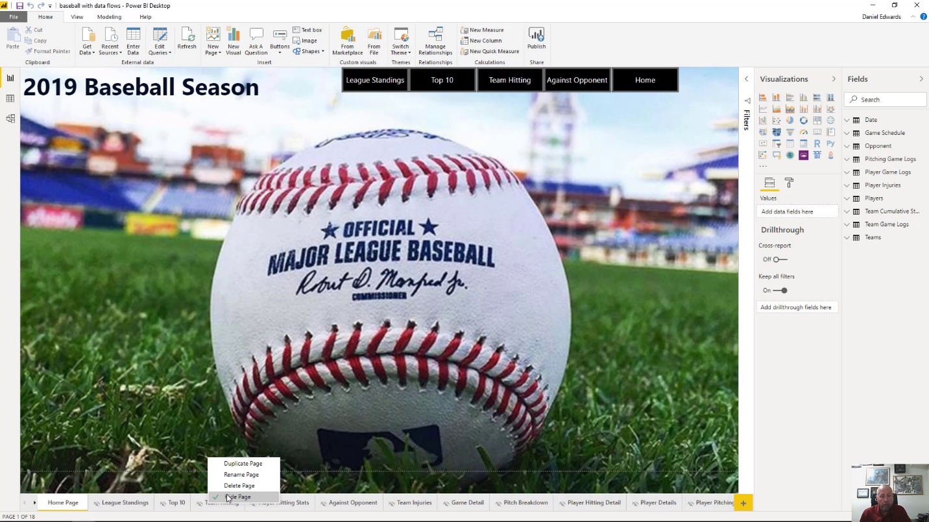
Task: Choose the R script visual
Action: tap(817, 143)
